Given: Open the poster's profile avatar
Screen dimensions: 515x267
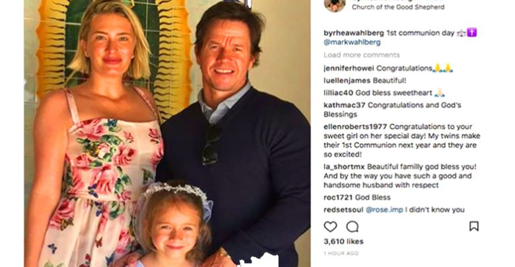Looking at the screenshot, I should coord(335,5).
